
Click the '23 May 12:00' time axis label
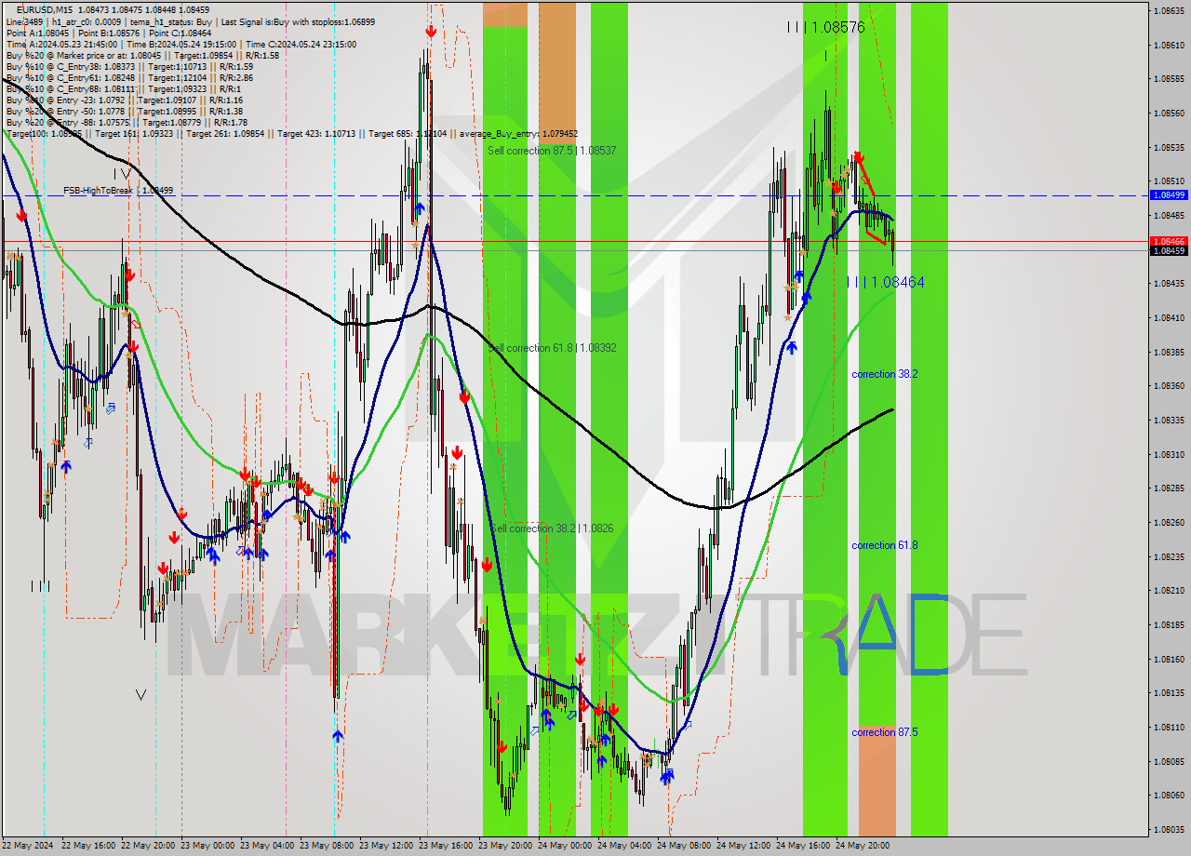coord(386,846)
